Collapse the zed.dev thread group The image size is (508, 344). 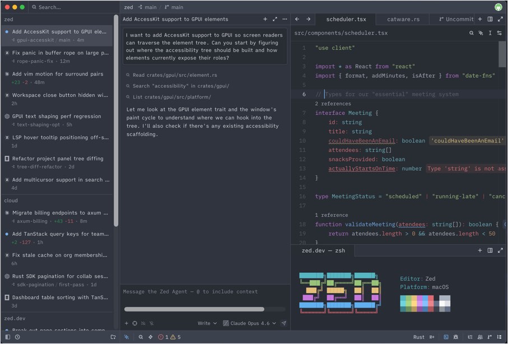click(x=15, y=318)
